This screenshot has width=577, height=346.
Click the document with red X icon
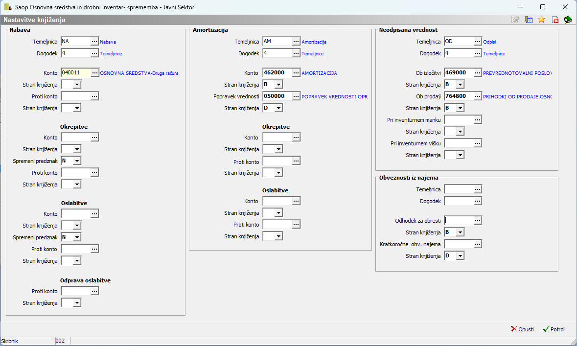point(555,20)
